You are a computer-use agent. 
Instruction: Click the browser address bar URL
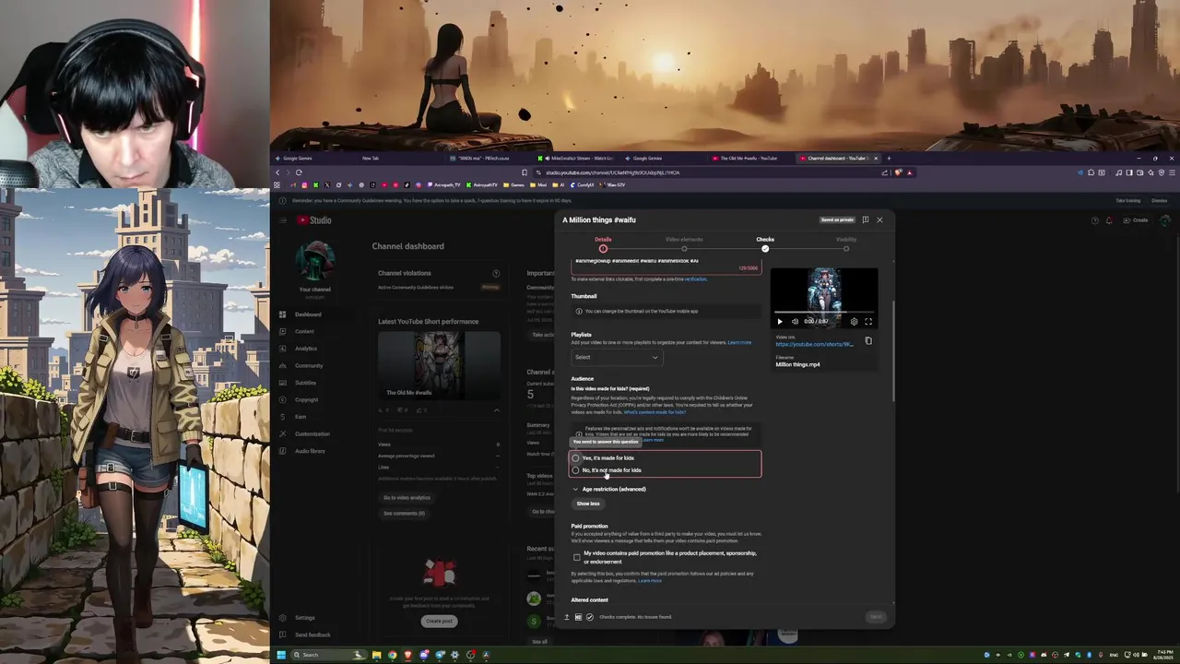click(x=613, y=172)
